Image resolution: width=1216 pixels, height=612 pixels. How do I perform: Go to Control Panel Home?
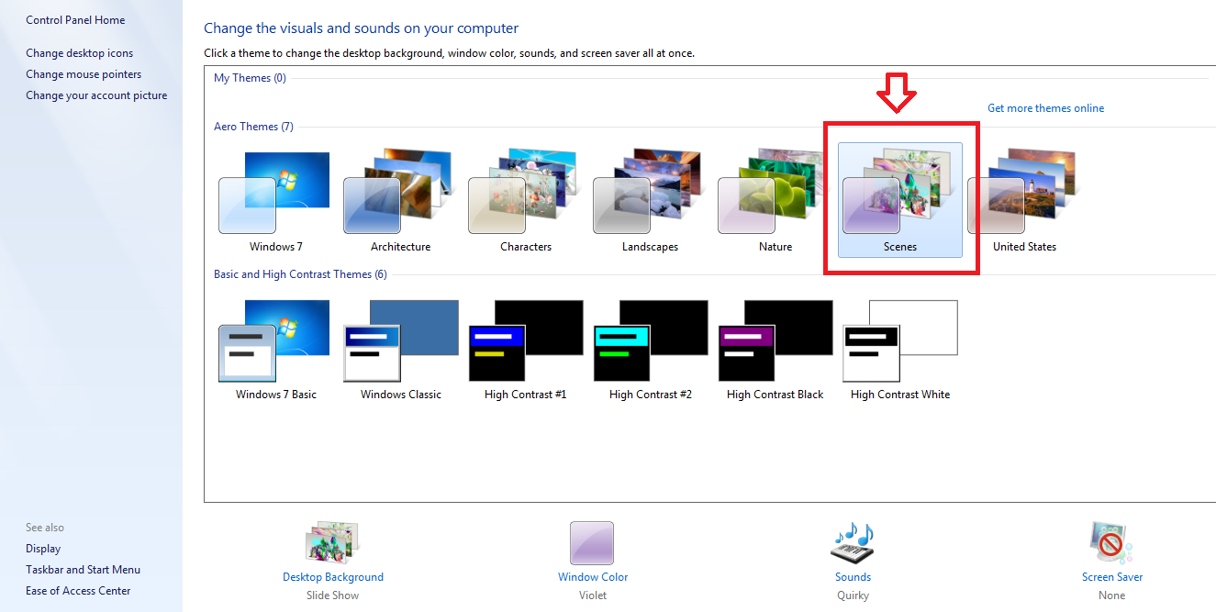pos(75,20)
